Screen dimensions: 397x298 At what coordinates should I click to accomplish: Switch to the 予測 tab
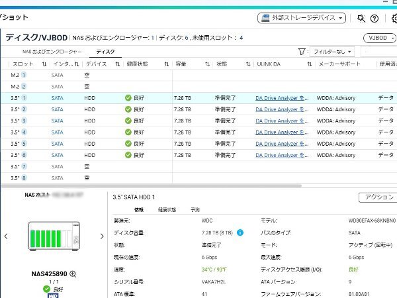(195, 209)
